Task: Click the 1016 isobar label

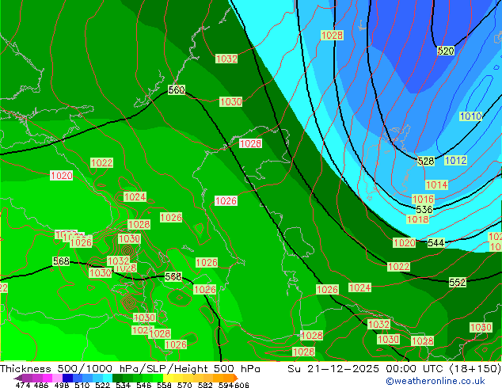Action: click(x=424, y=199)
